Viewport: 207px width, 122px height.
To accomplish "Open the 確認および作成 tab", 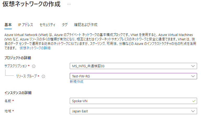I will pyautogui.click(x=86, y=25).
